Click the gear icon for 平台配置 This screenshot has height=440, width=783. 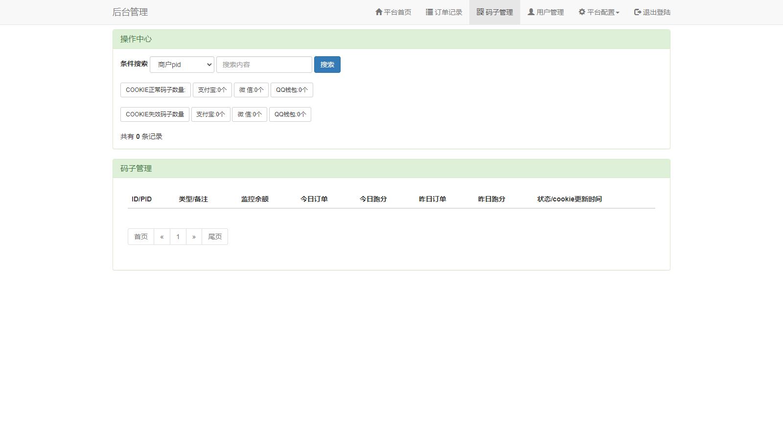pos(582,12)
